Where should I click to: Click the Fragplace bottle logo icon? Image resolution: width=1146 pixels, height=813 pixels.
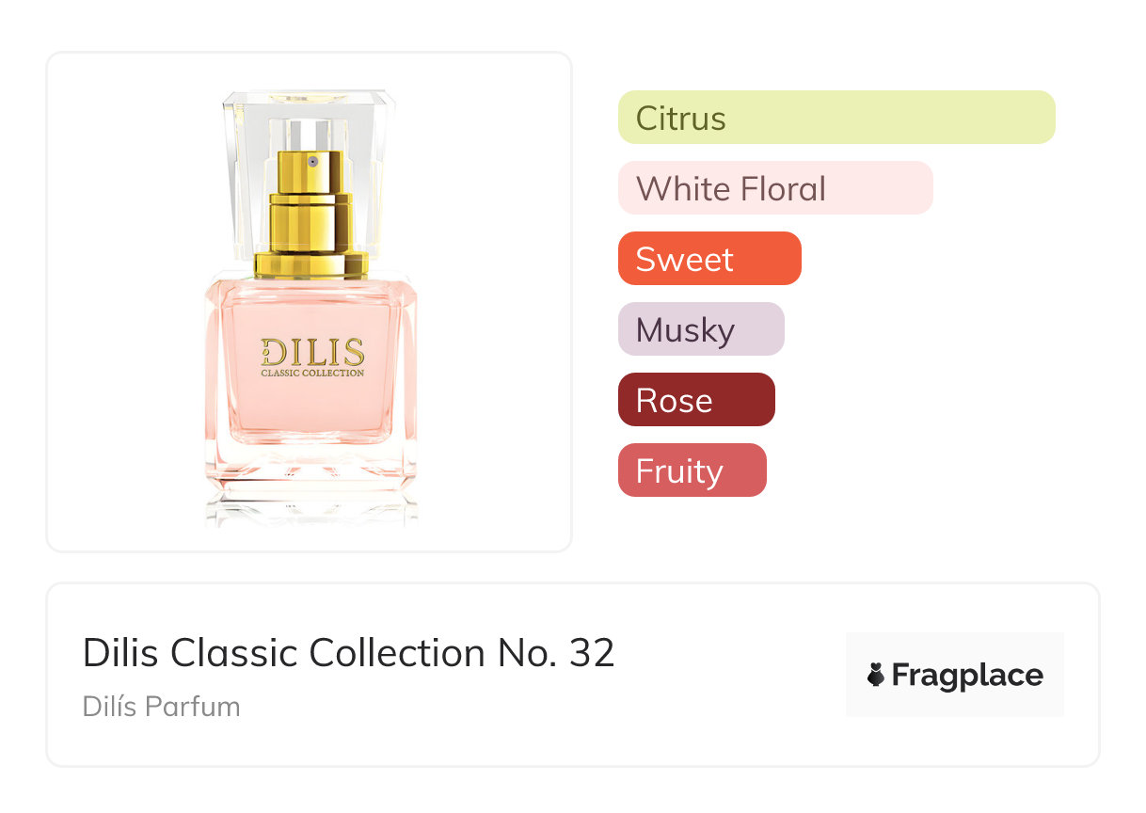[x=876, y=675]
